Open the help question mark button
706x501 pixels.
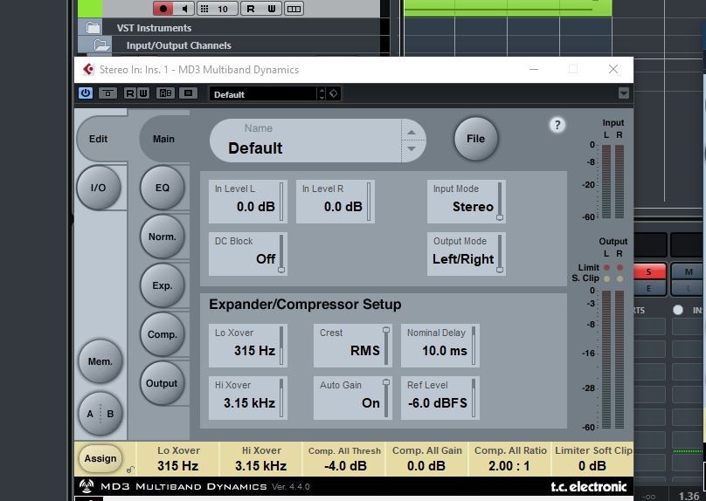(557, 125)
